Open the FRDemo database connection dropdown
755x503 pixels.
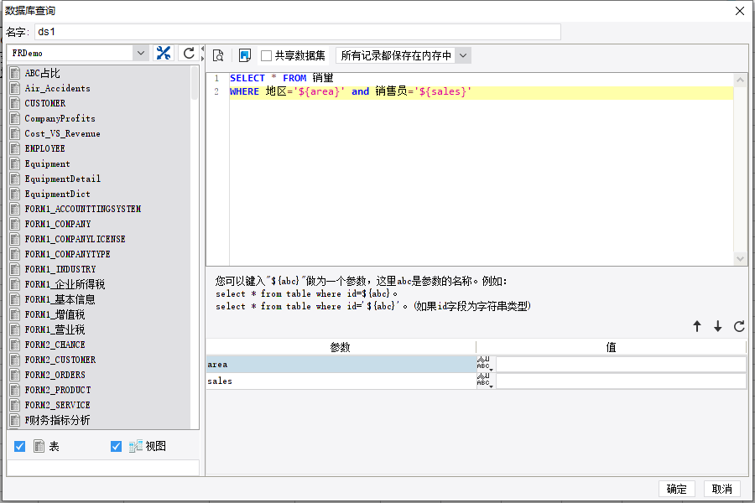(140, 54)
